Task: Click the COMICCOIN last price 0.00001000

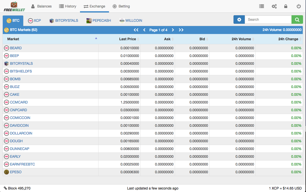Action: pyautogui.click(x=130, y=118)
